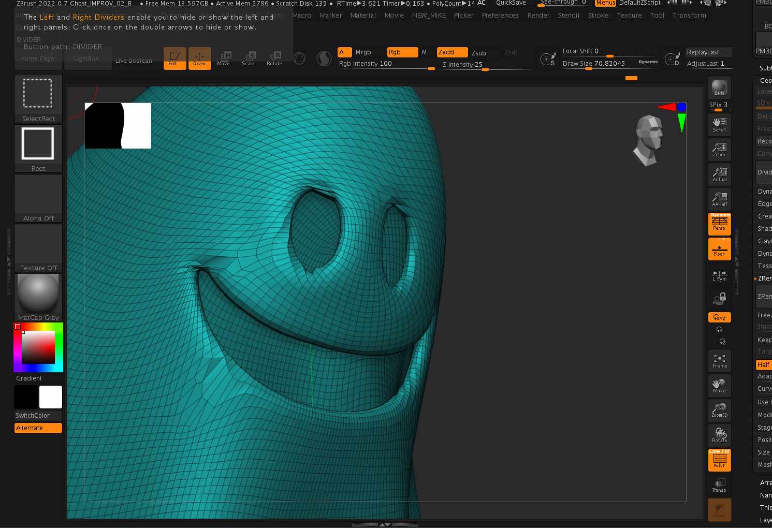Click the Rotate view icon in right shelf
Viewport: 772px width, 528px height.
[719, 435]
